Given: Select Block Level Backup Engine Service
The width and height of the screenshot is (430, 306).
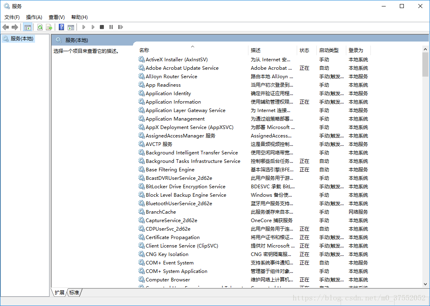Looking at the screenshot, I should [186, 195].
